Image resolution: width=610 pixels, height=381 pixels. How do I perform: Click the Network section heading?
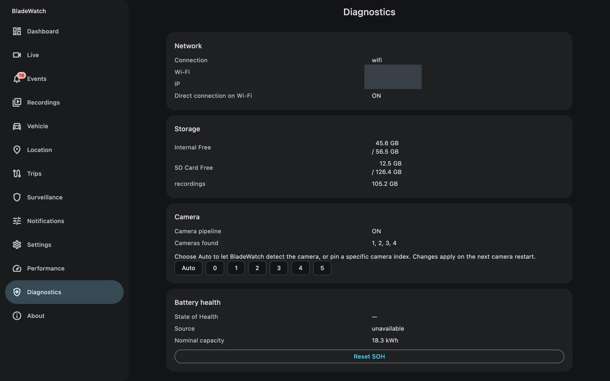pyautogui.click(x=188, y=46)
